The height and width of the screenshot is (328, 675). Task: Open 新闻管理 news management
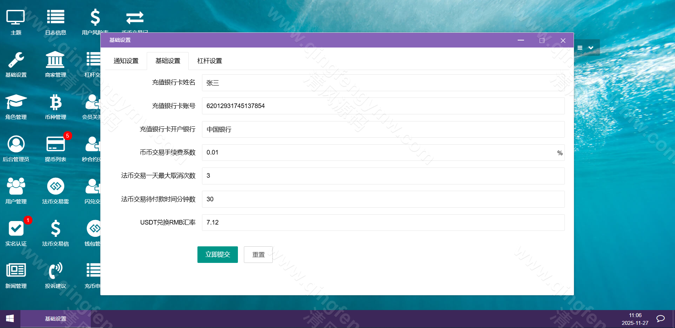tap(15, 275)
